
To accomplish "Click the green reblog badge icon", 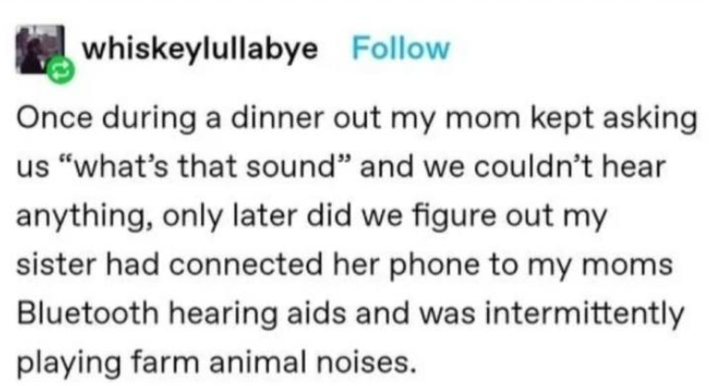I will (x=59, y=68).
